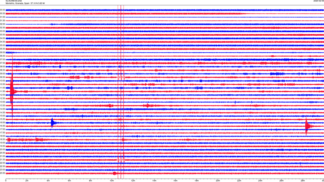The height and width of the screenshot is (182, 324).
Task: Click the 12m tick label on minute axis
Action: pyautogui.click(x=133, y=181)
